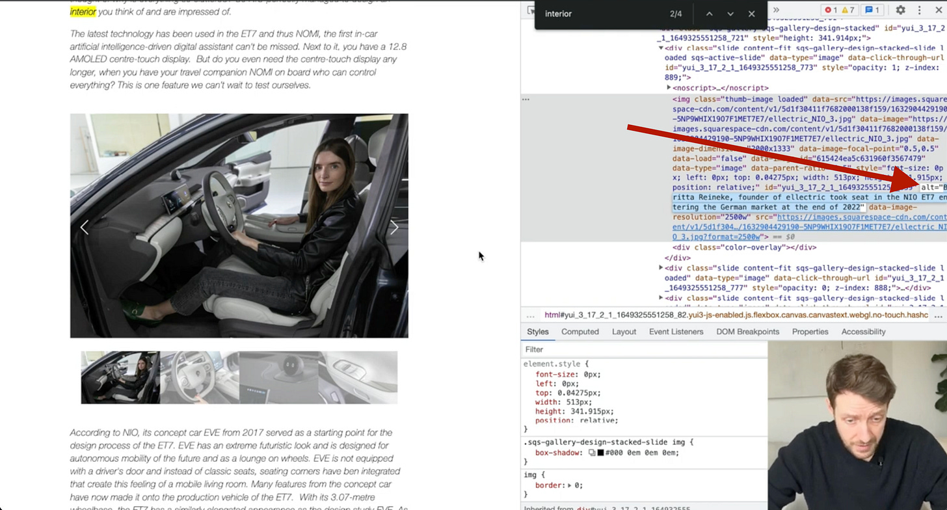Screen dimensions: 947x510
Task: Open the Accessibility tab
Action: tap(864, 332)
